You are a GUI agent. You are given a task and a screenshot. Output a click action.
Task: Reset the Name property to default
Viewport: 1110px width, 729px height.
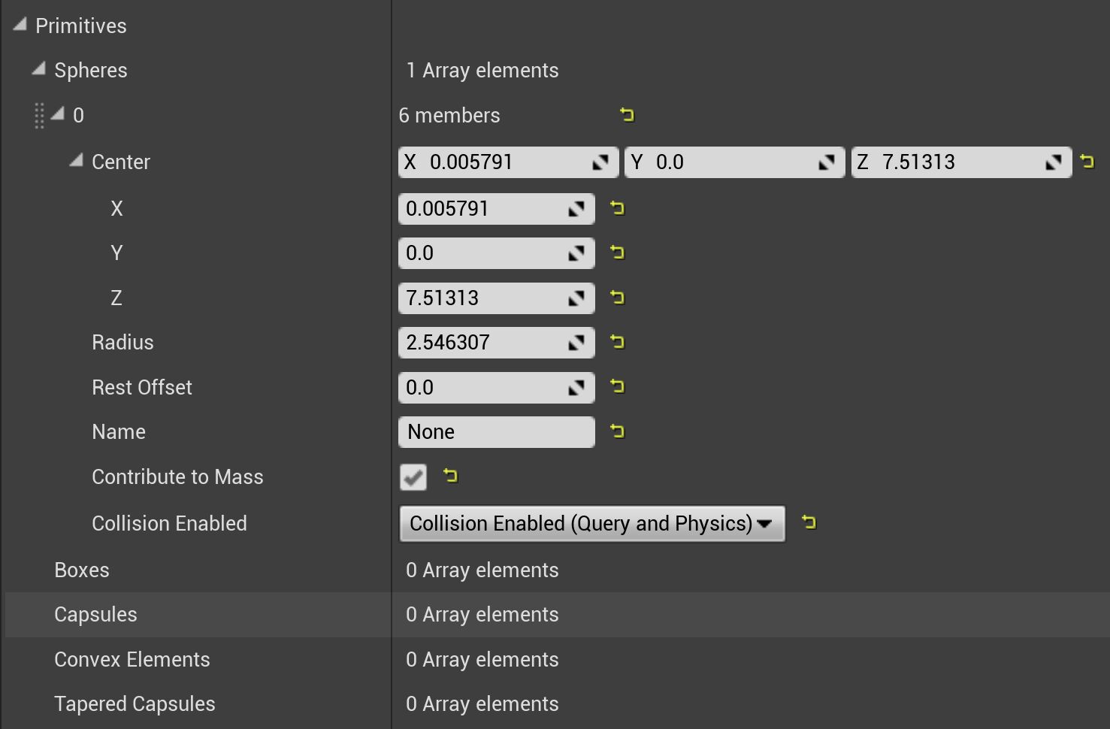pos(617,431)
